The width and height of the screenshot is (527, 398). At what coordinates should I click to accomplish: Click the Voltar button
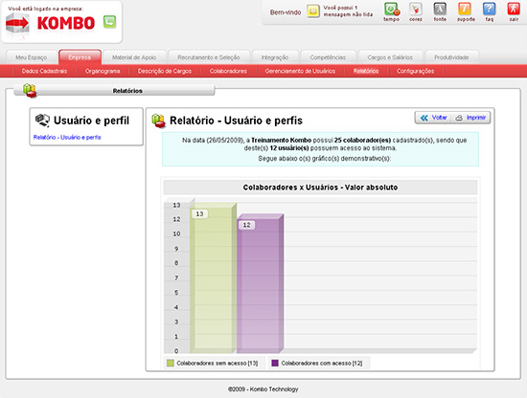point(433,118)
